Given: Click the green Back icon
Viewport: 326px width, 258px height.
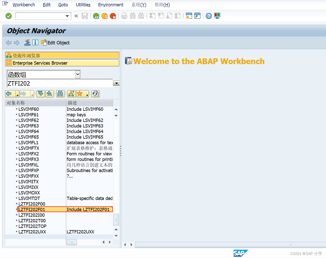Looking at the screenshot, I should pos(96,16).
